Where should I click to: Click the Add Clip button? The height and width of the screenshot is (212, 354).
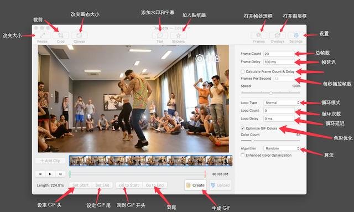pos(50,161)
